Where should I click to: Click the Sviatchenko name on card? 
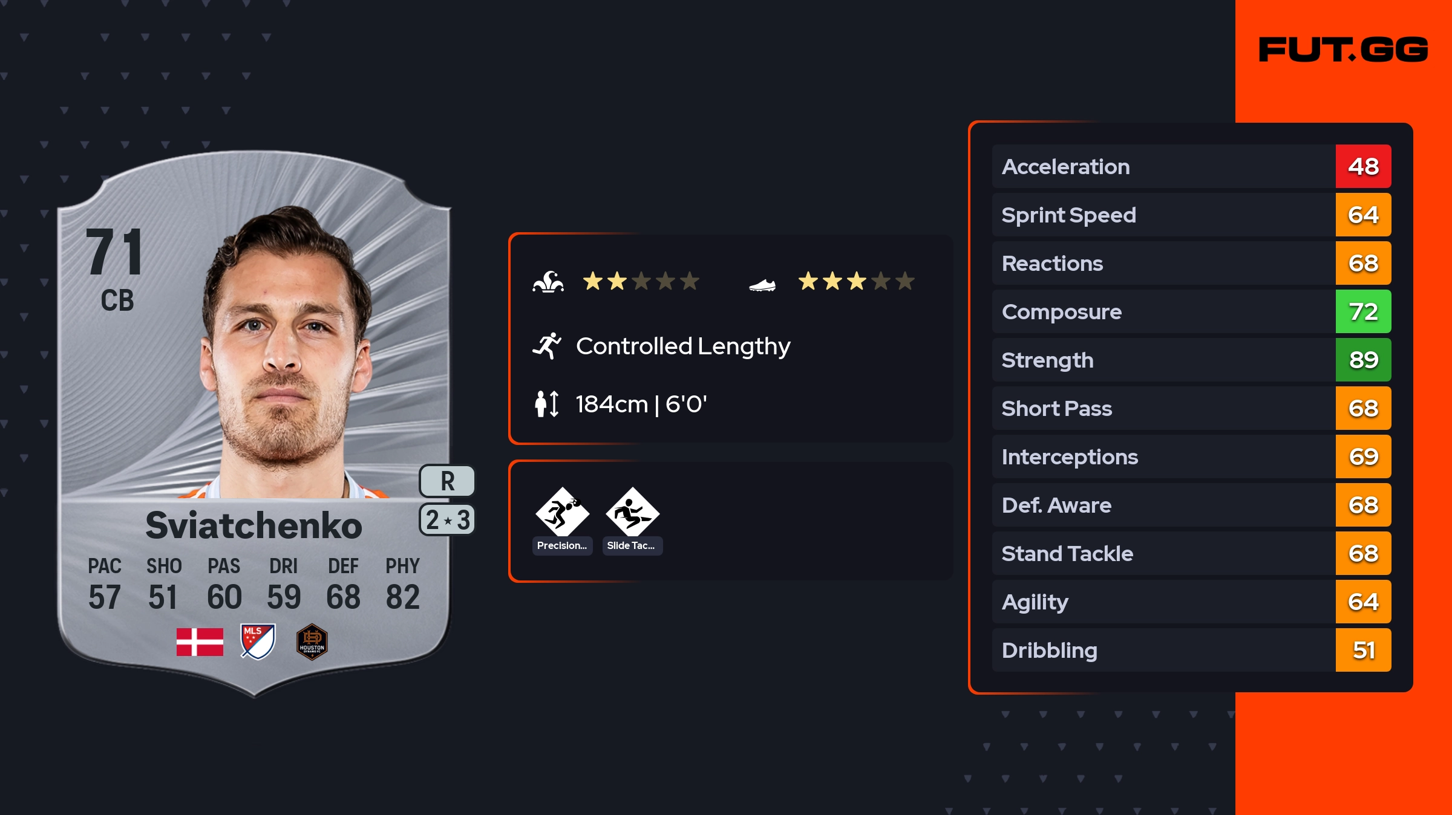(254, 525)
